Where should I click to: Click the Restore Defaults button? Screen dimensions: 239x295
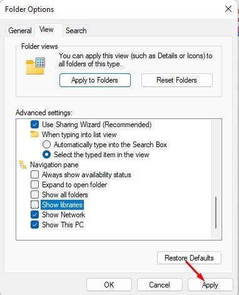[189, 258]
